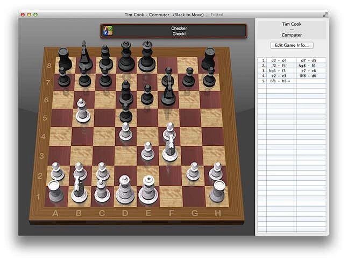Click the 'Edited' label in title bar
Image resolution: width=347 pixels, height=261 pixels.
click(217, 15)
